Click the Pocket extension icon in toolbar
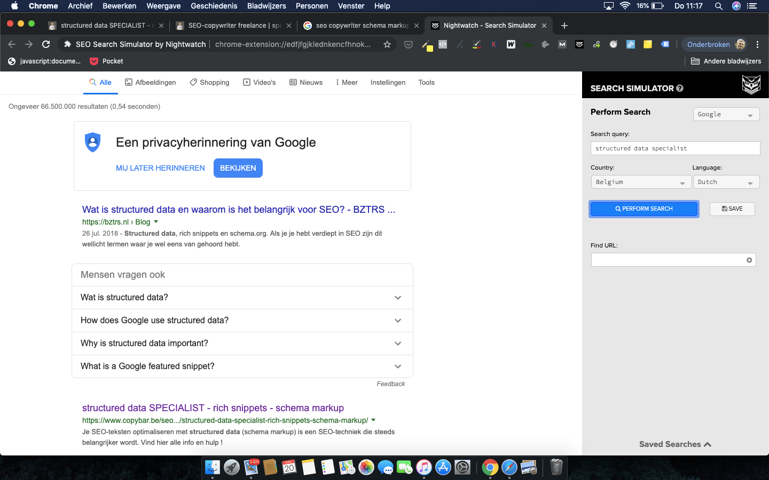 [409, 45]
